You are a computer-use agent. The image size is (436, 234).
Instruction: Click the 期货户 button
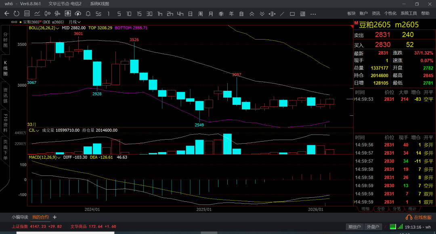click(354, 227)
